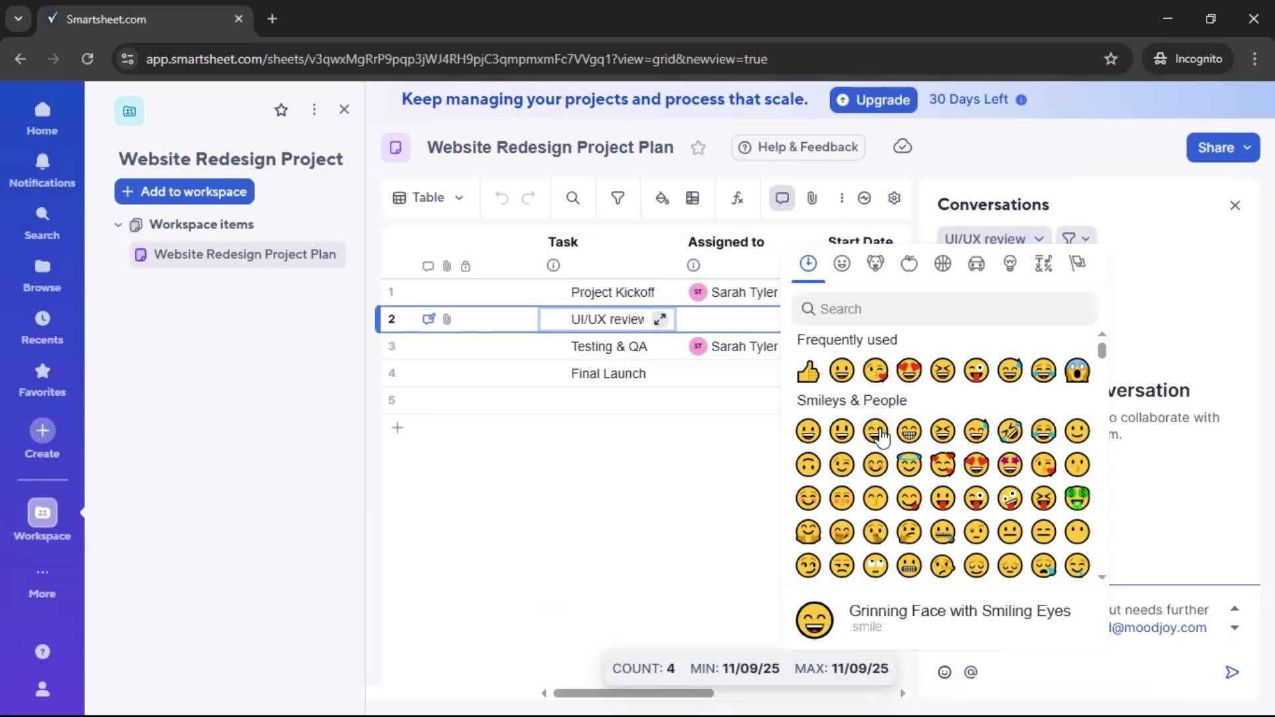Open sheet settings gear icon
The width and height of the screenshot is (1275, 717).
click(x=894, y=198)
